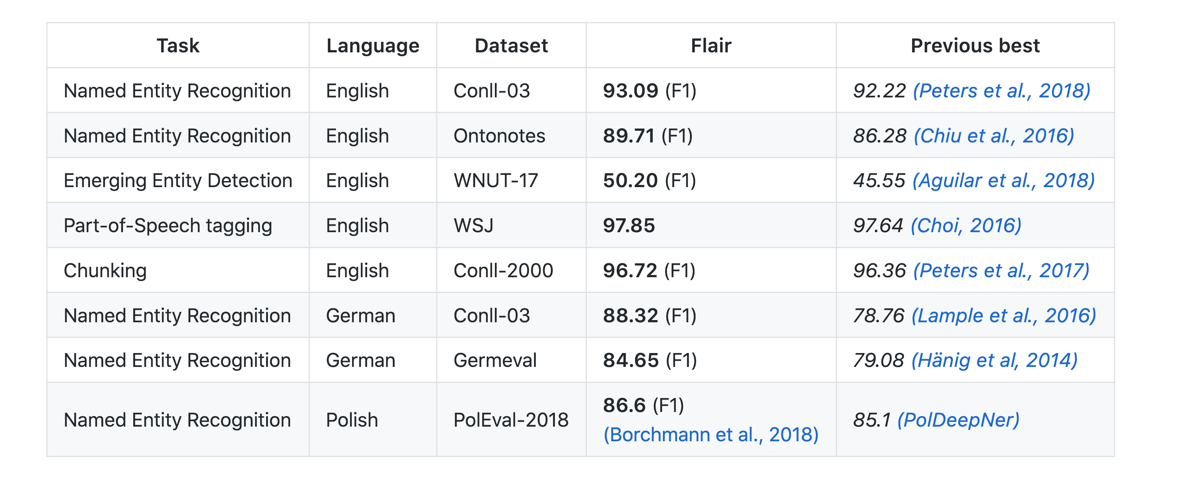Select the Germeval dataset cell
1183x479 pixels.
(x=495, y=360)
